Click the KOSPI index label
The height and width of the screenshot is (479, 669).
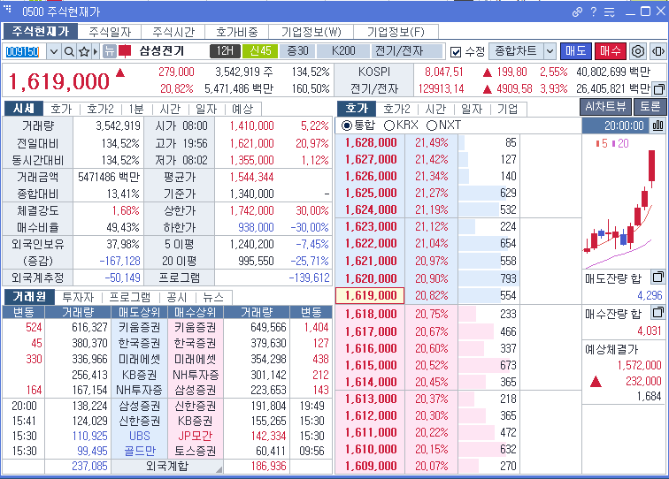tap(374, 72)
